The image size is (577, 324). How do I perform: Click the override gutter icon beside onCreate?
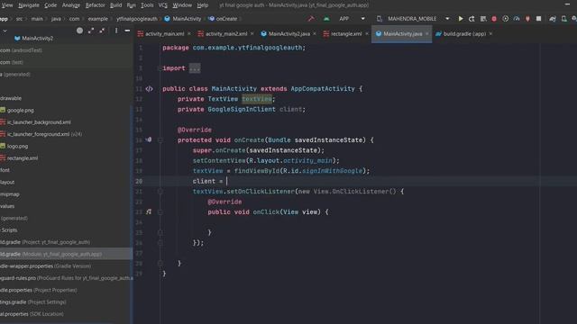click(149, 140)
